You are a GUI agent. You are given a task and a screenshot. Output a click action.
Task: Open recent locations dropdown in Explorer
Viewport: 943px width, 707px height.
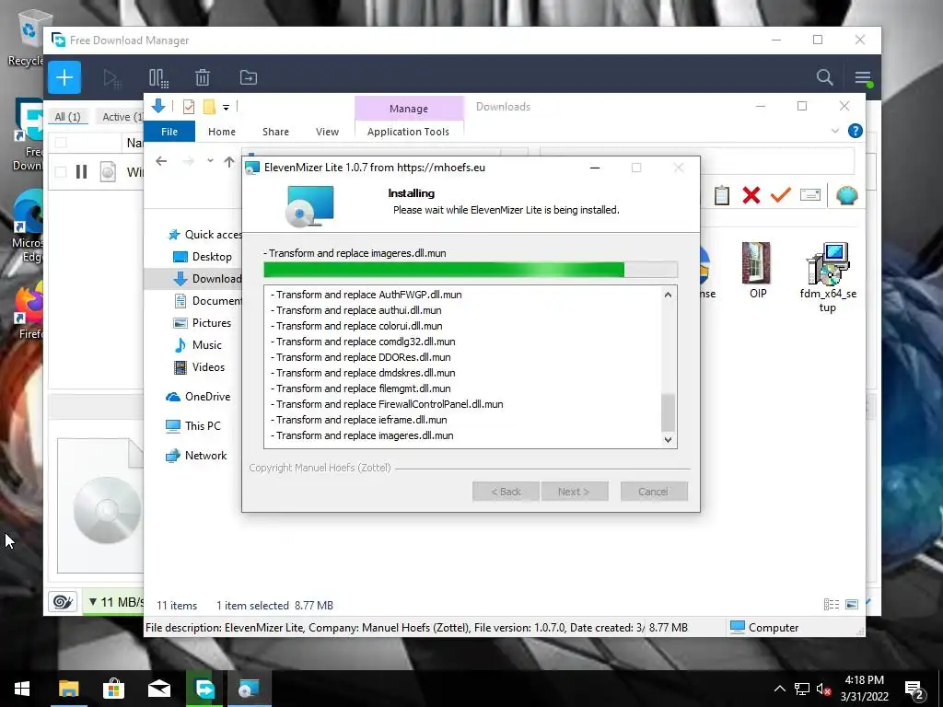pos(210,161)
